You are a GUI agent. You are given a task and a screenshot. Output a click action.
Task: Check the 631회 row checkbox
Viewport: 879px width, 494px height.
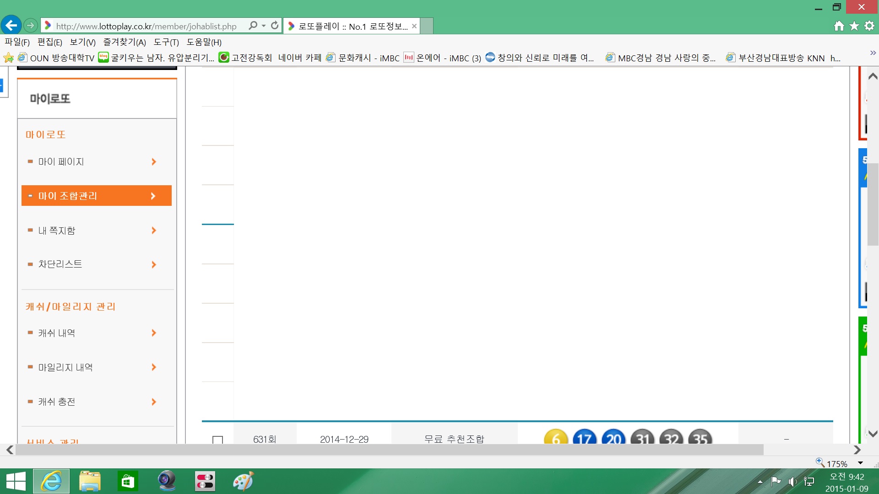tap(218, 440)
